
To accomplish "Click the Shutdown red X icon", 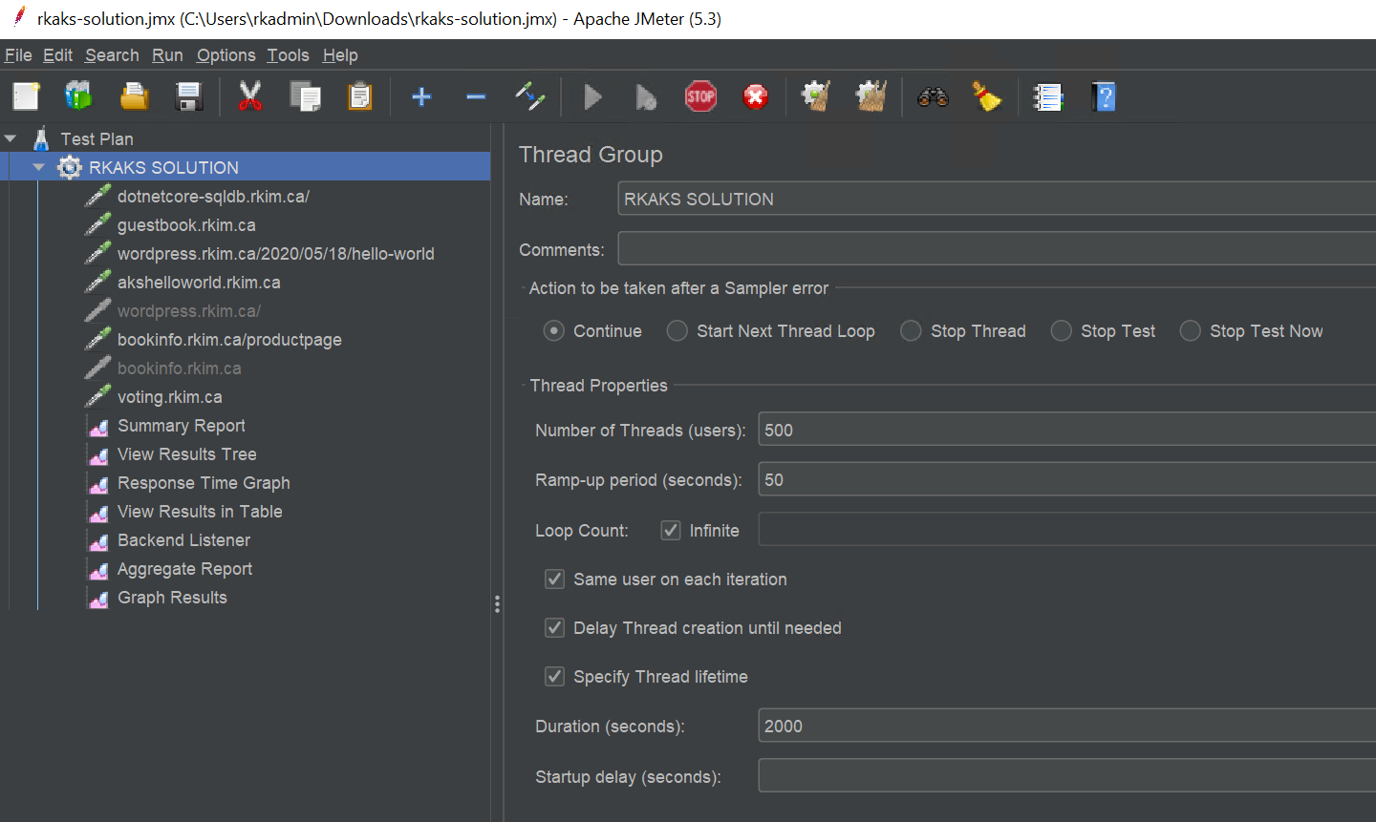I will 755,96.
